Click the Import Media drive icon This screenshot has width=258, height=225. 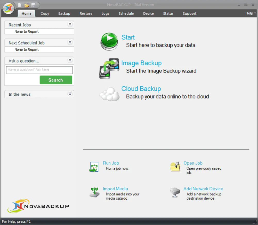pyautogui.click(x=94, y=192)
